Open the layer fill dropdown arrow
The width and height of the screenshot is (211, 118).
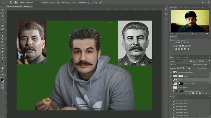(x=210, y=68)
